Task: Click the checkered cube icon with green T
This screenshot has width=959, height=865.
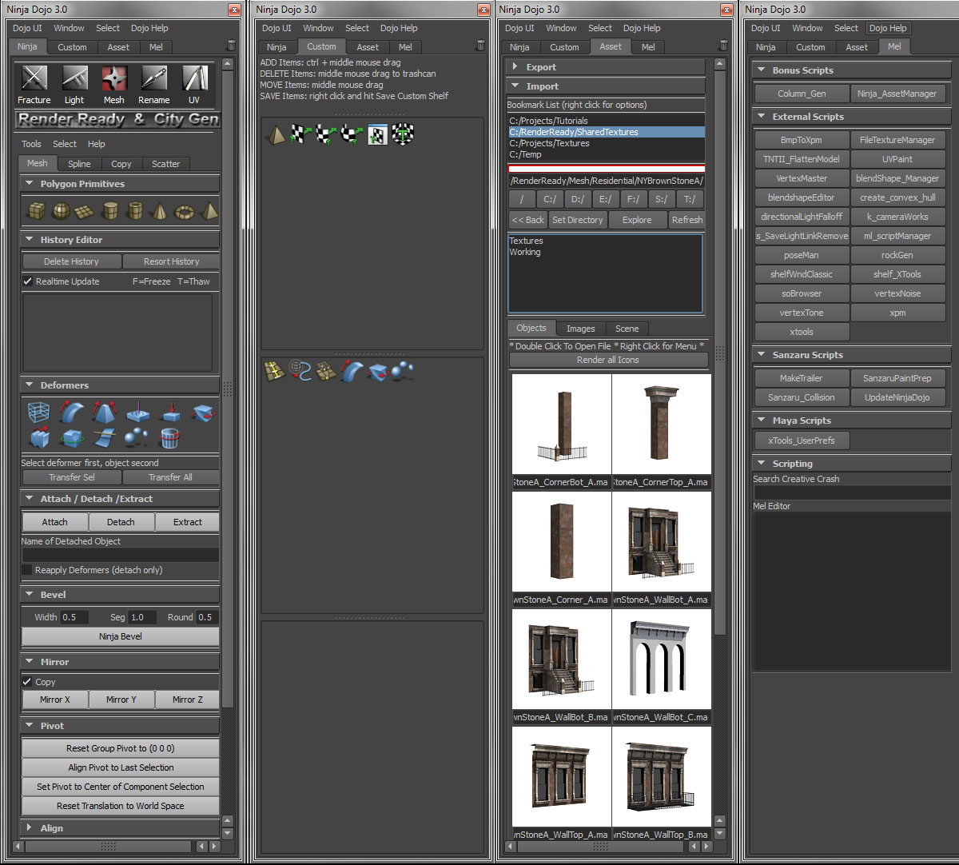Action: click(403, 134)
